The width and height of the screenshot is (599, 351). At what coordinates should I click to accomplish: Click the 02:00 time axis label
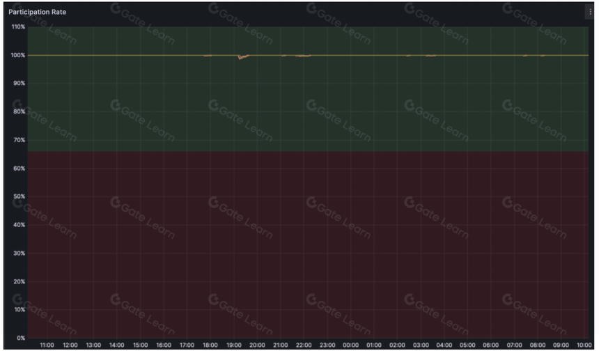[x=397, y=345]
